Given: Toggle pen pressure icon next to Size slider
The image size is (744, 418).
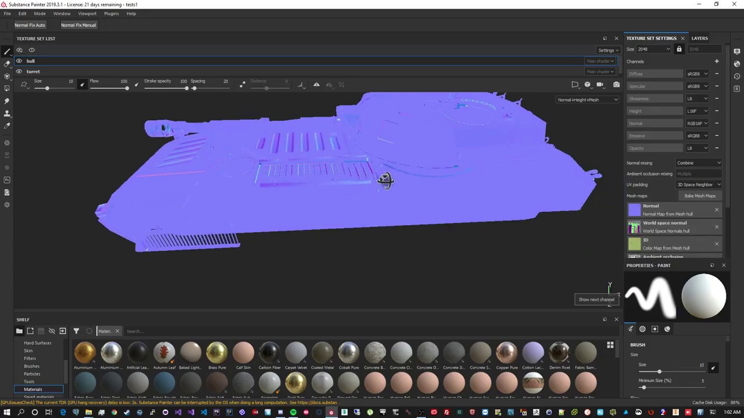Looking at the screenshot, I should (x=82, y=85).
